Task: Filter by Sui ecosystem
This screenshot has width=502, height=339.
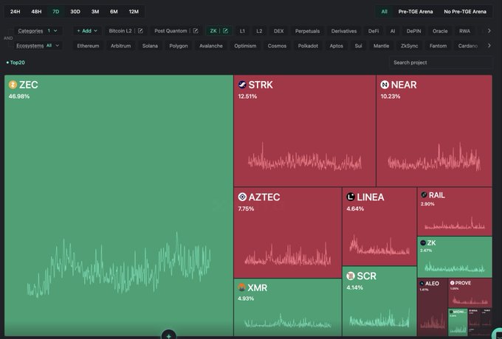Action: pyautogui.click(x=358, y=46)
